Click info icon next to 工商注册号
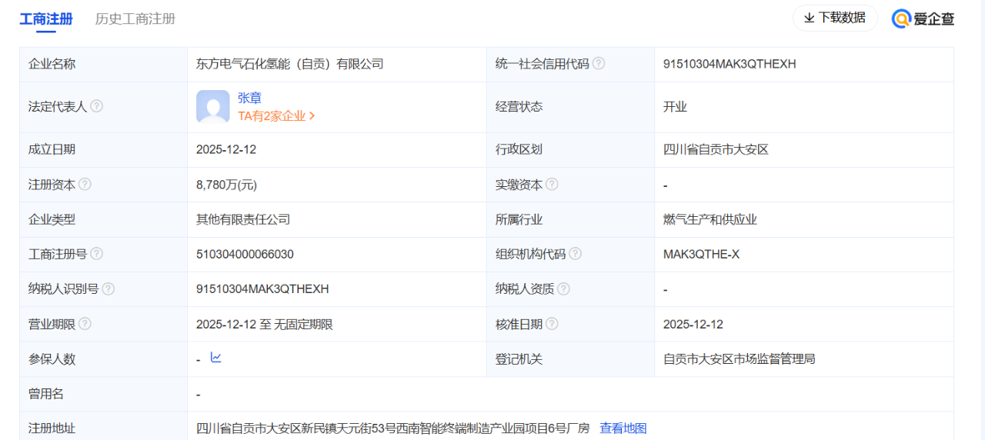 tap(96, 254)
